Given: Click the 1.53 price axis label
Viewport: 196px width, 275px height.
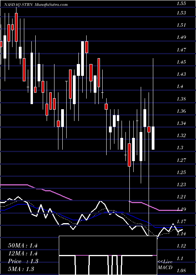Looking at the screenshot, I should click(181, 13).
